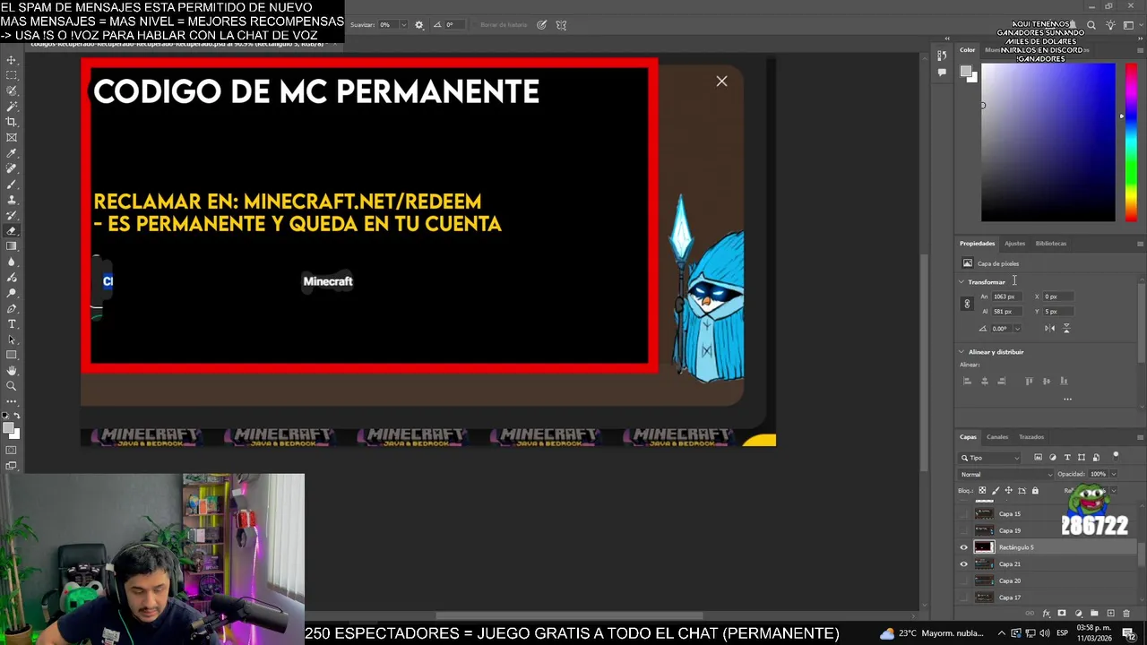This screenshot has height=645, width=1147.
Task: Hide the Capa 21 layer
Action: [x=964, y=564]
